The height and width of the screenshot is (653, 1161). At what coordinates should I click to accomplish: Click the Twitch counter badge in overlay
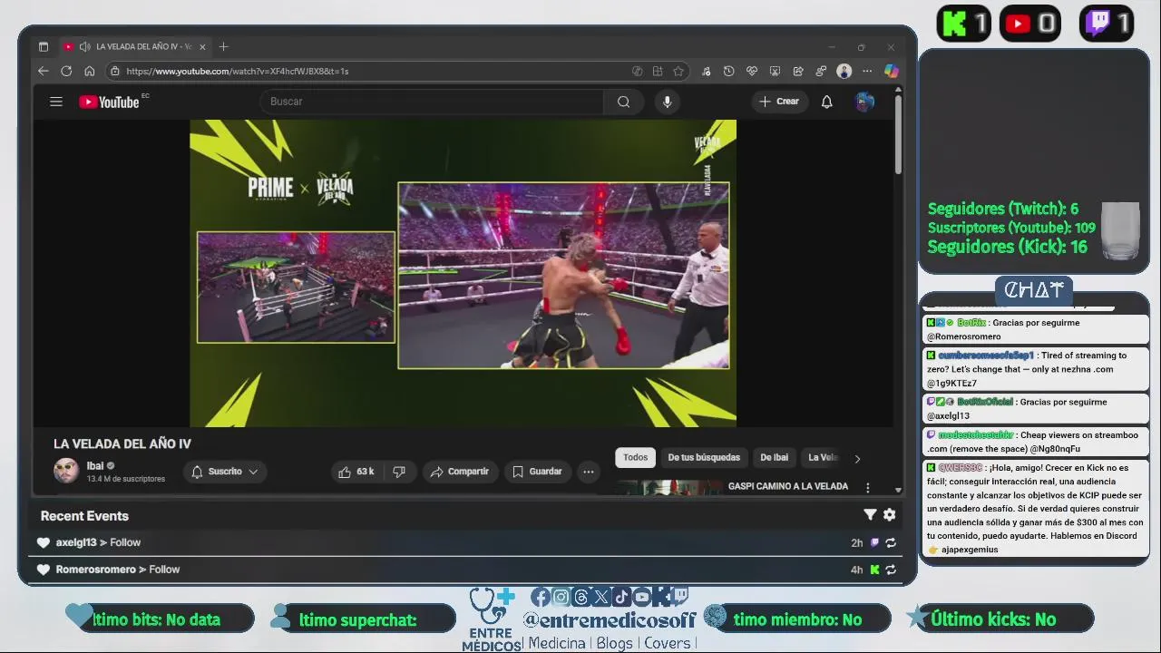tap(1107, 24)
